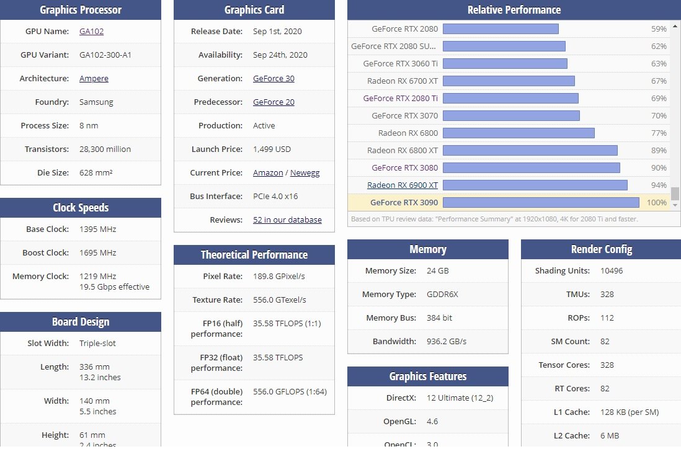Screen dimensions: 681x449
Task: Click the Graphics Features section header
Action: click(428, 376)
